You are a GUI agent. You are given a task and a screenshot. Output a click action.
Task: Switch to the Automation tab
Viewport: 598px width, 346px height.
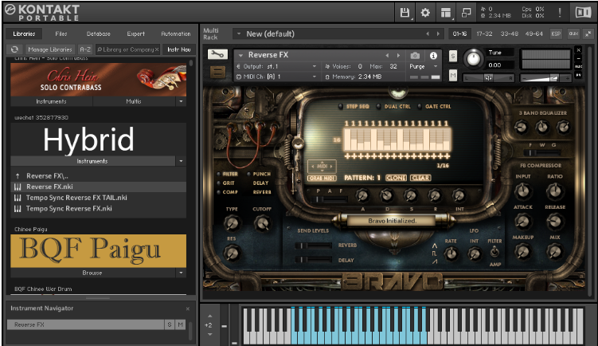point(175,33)
